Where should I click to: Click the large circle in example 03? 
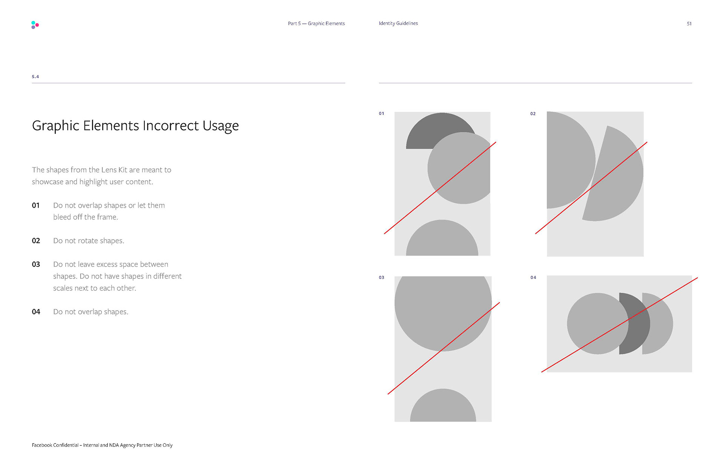pyautogui.click(x=443, y=314)
